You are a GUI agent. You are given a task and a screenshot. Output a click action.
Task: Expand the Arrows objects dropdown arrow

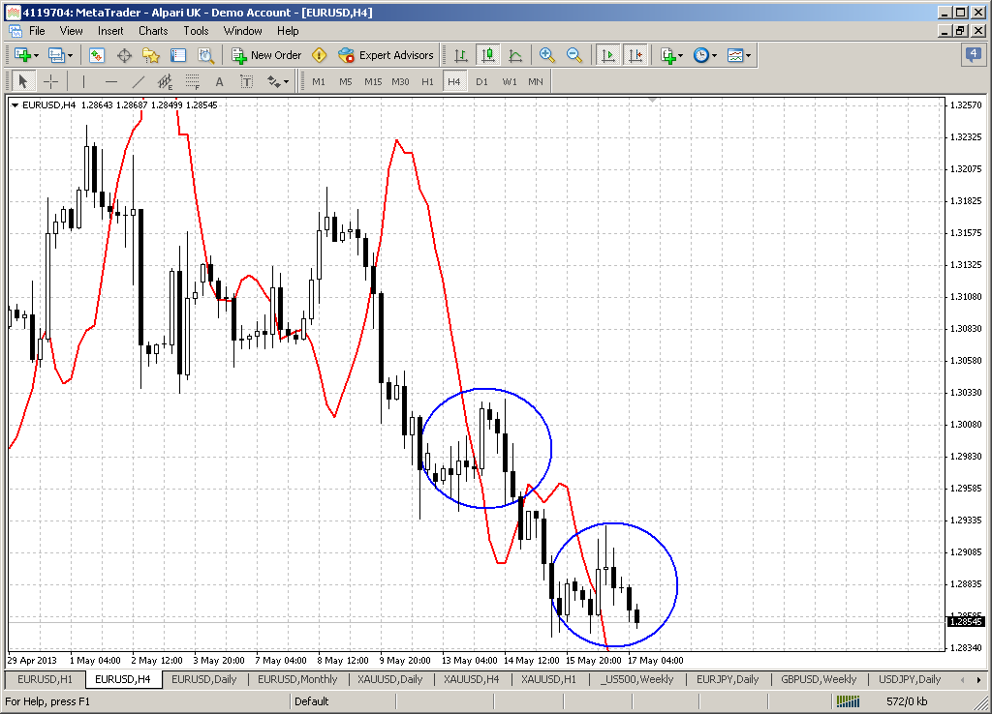[x=286, y=81]
